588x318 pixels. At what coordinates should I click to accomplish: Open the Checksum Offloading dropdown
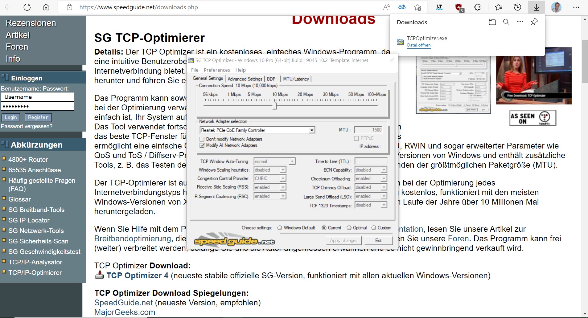point(384,179)
